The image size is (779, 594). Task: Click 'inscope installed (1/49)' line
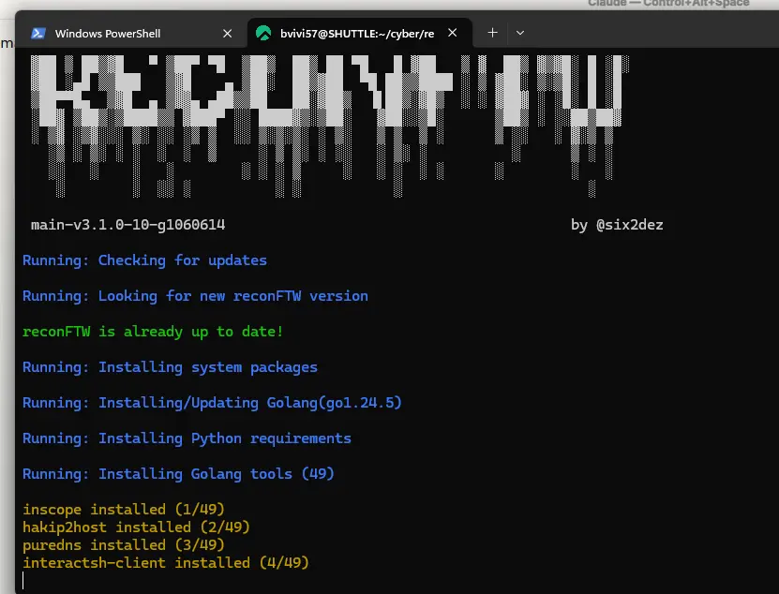click(x=124, y=509)
